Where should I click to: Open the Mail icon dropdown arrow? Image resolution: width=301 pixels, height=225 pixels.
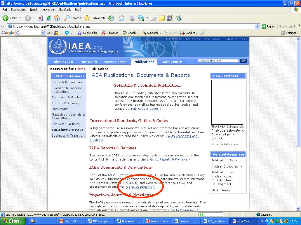tap(126, 18)
